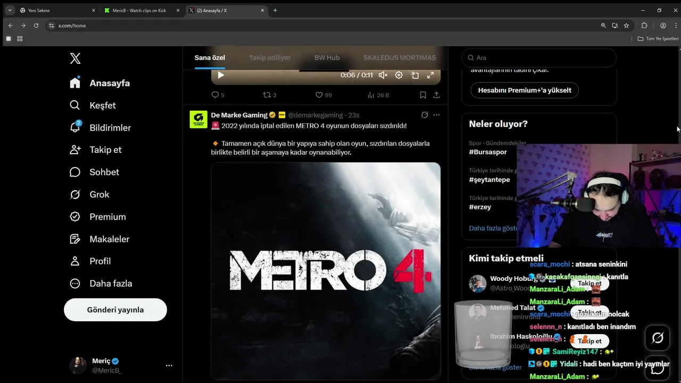681x383 pixels.
Task: Expand video to fullscreen
Action: pos(430,75)
